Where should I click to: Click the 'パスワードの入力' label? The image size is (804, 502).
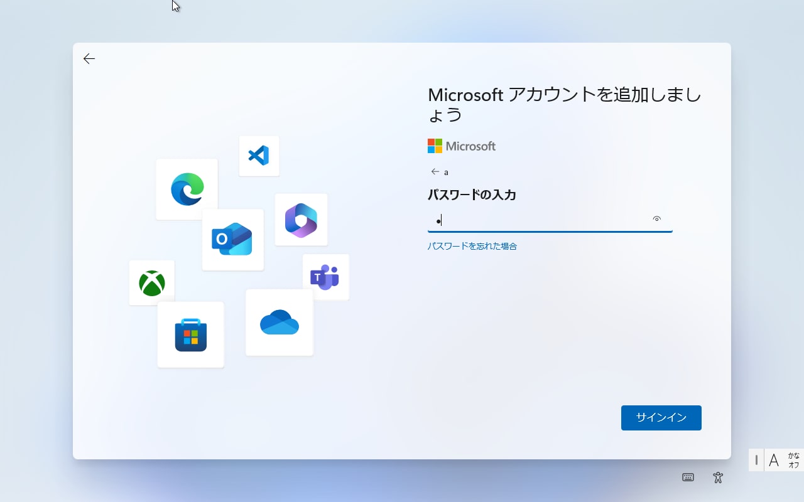(472, 195)
